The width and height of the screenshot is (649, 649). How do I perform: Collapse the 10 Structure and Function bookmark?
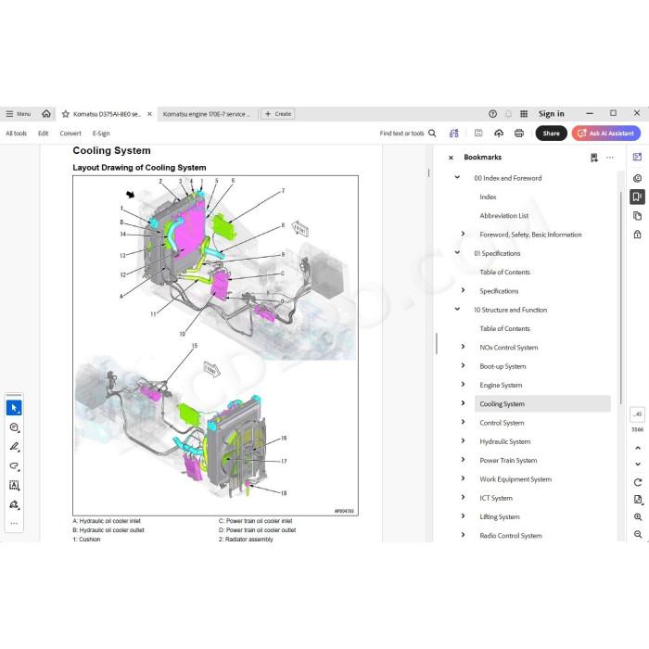[x=457, y=309]
